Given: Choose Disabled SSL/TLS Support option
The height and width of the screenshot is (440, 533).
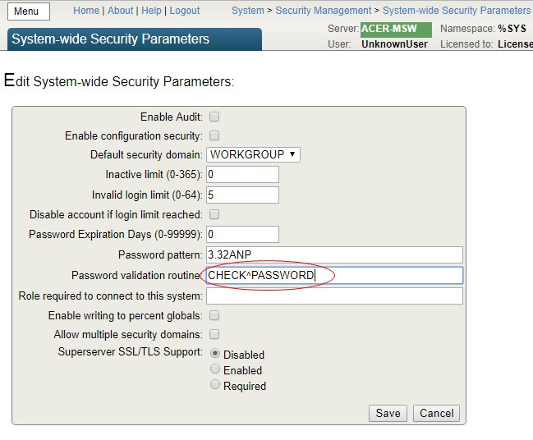Looking at the screenshot, I should coord(216,354).
